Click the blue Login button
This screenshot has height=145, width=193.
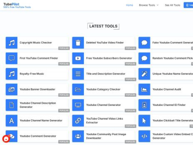point(188,5)
